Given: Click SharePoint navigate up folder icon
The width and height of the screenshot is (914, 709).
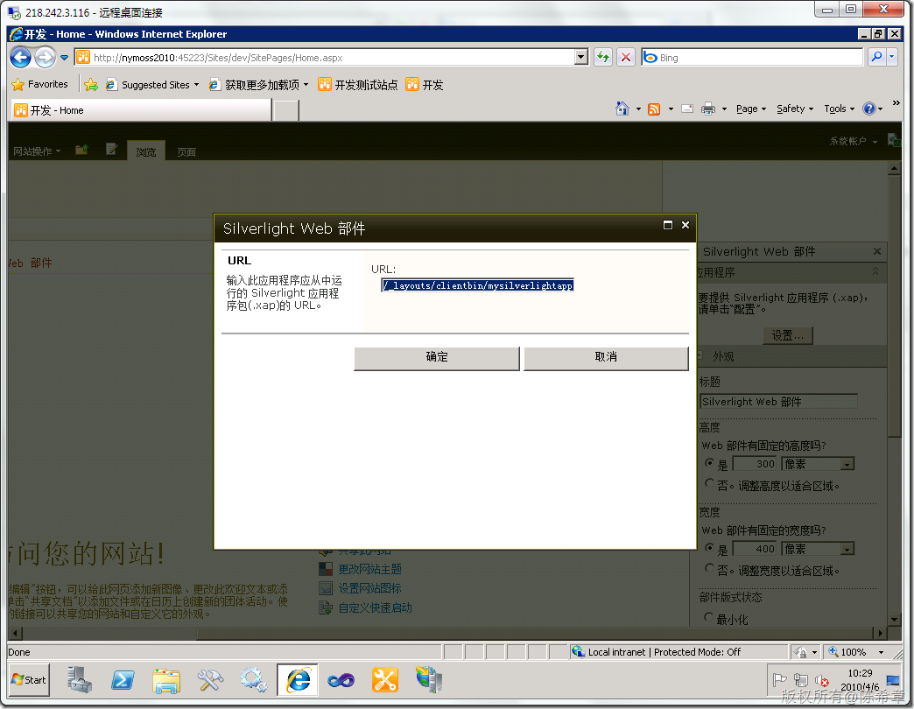Looking at the screenshot, I should tap(81, 151).
